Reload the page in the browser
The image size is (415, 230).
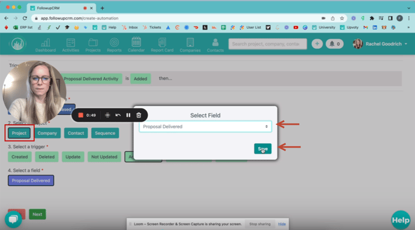pyautogui.click(x=25, y=18)
